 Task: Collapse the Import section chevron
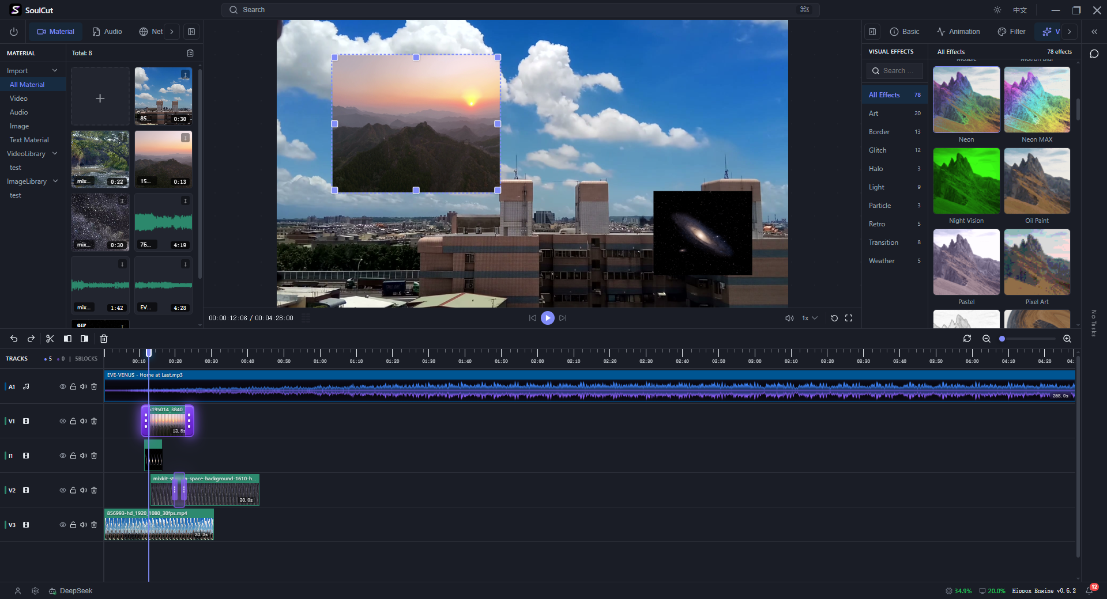click(55, 70)
